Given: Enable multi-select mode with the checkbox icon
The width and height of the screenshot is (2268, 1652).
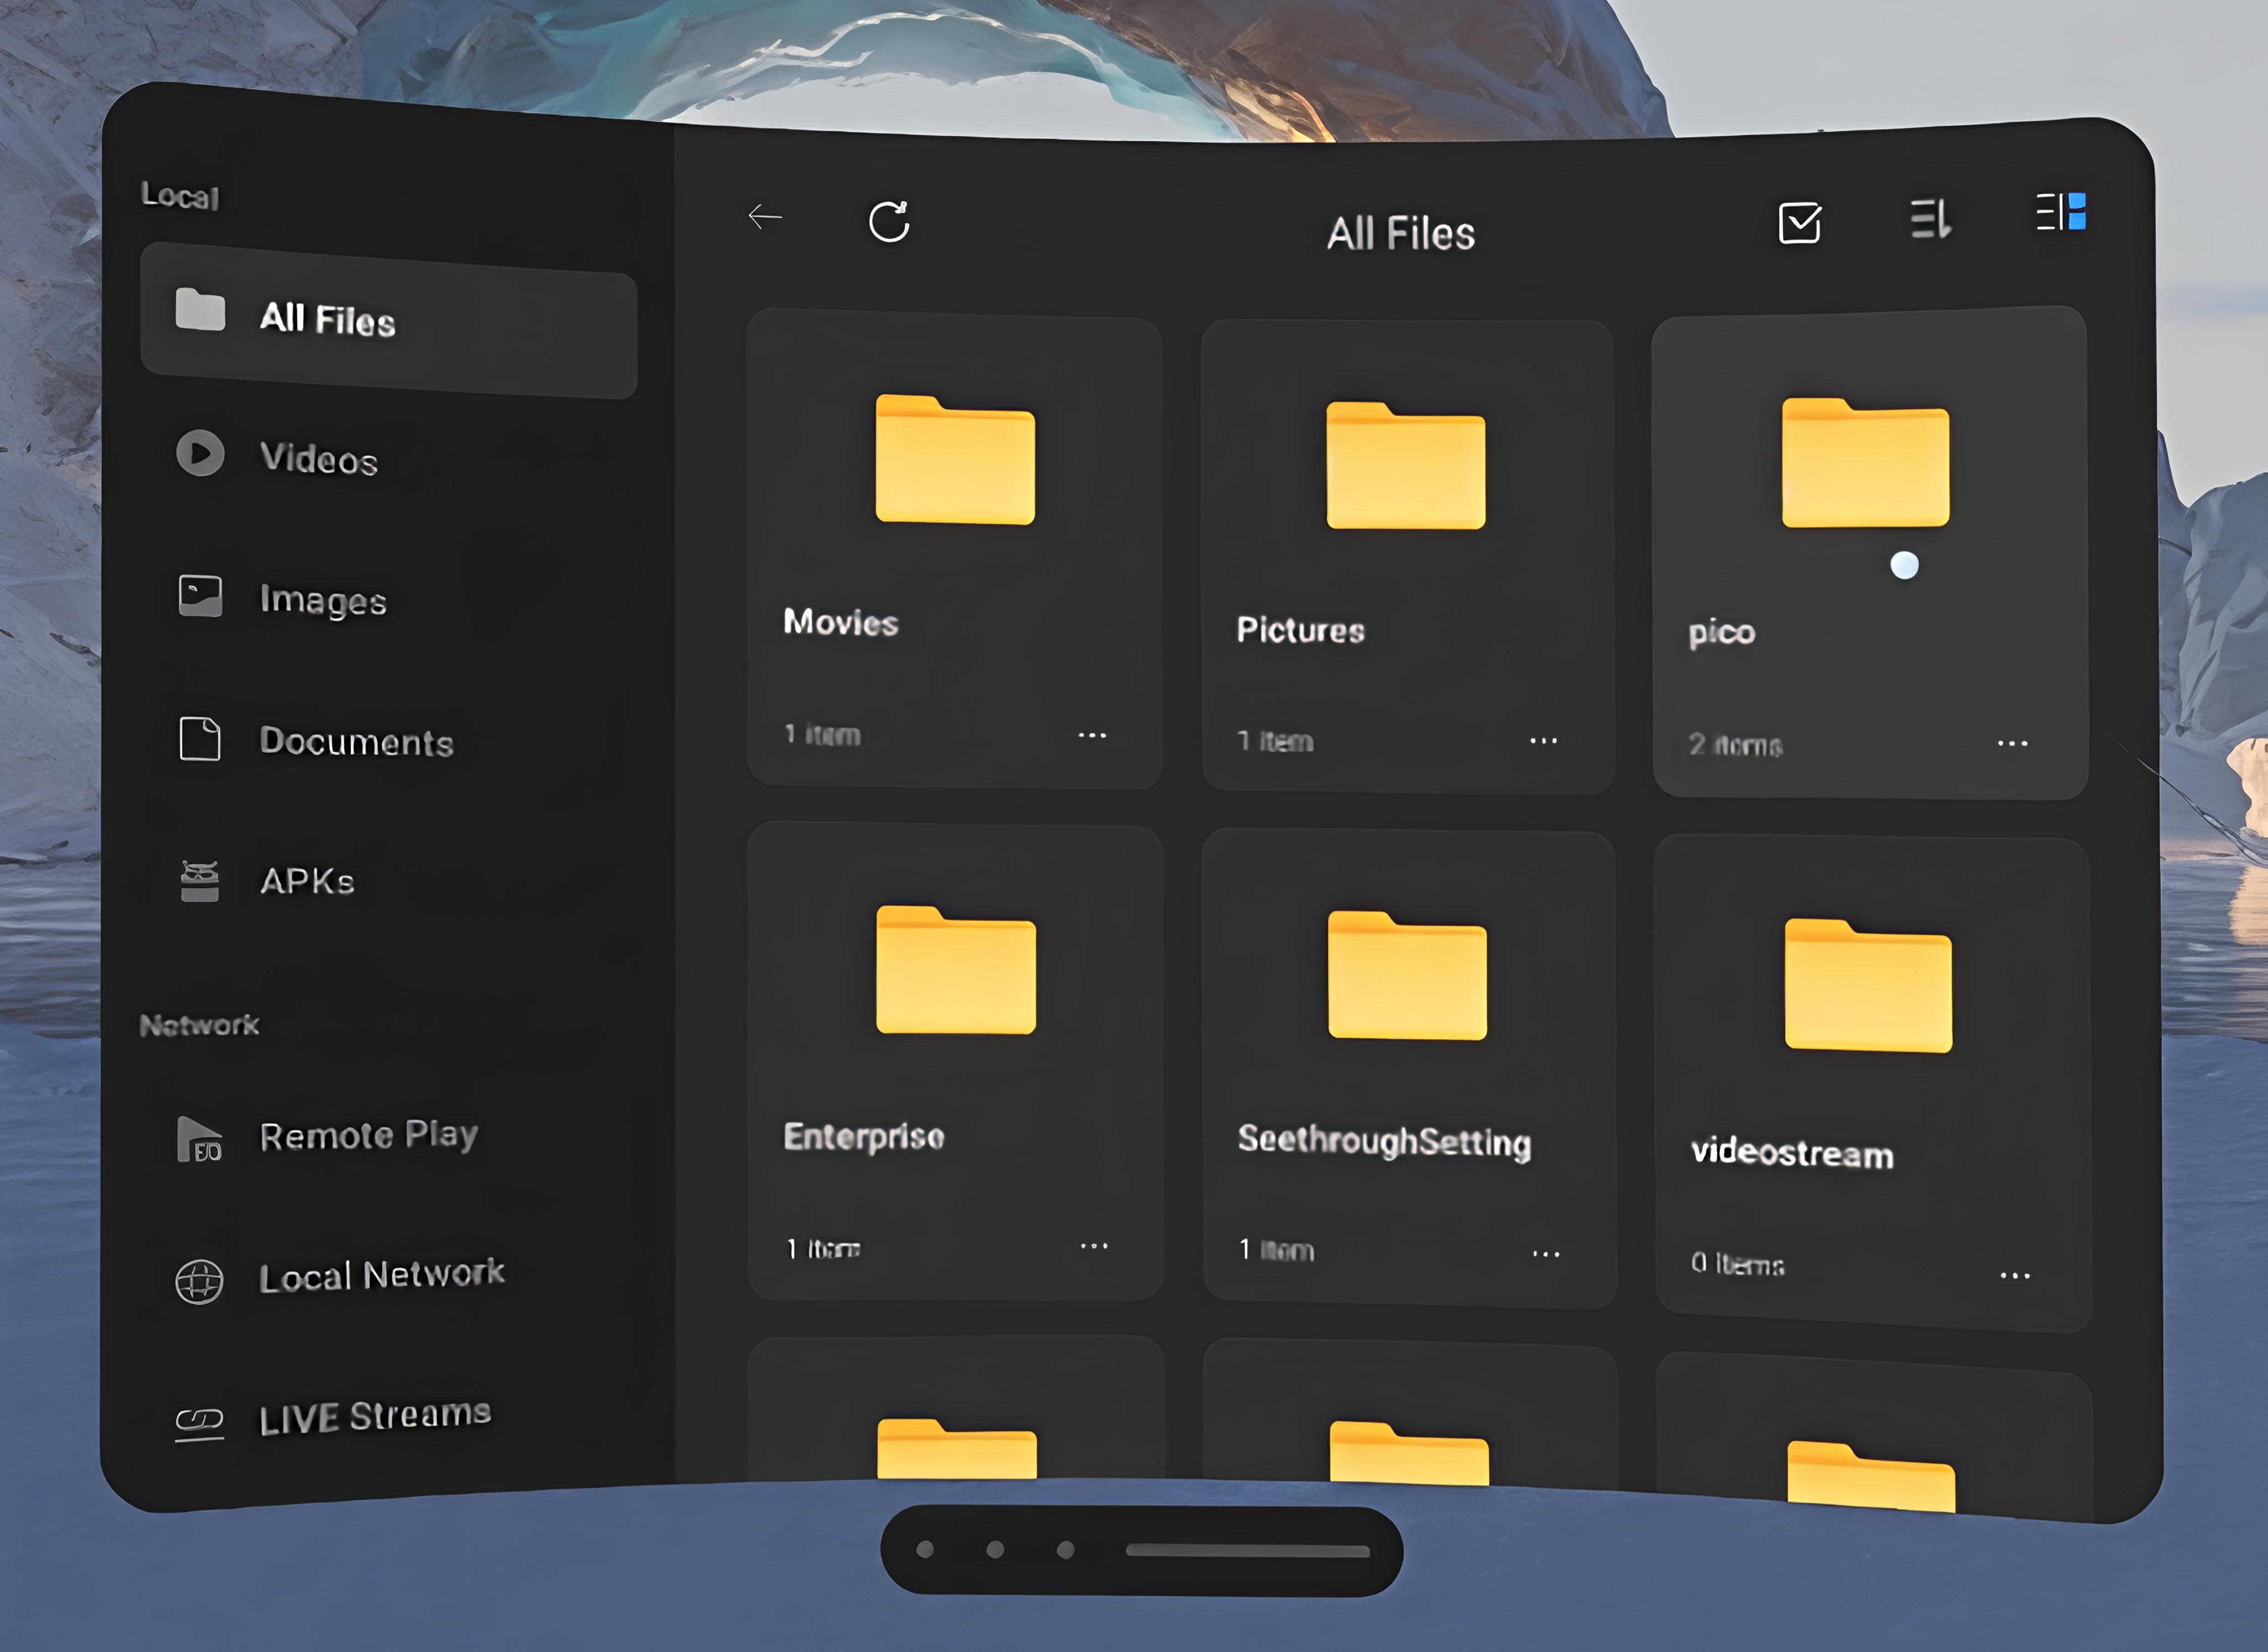Looking at the screenshot, I should (x=1799, y=223).
